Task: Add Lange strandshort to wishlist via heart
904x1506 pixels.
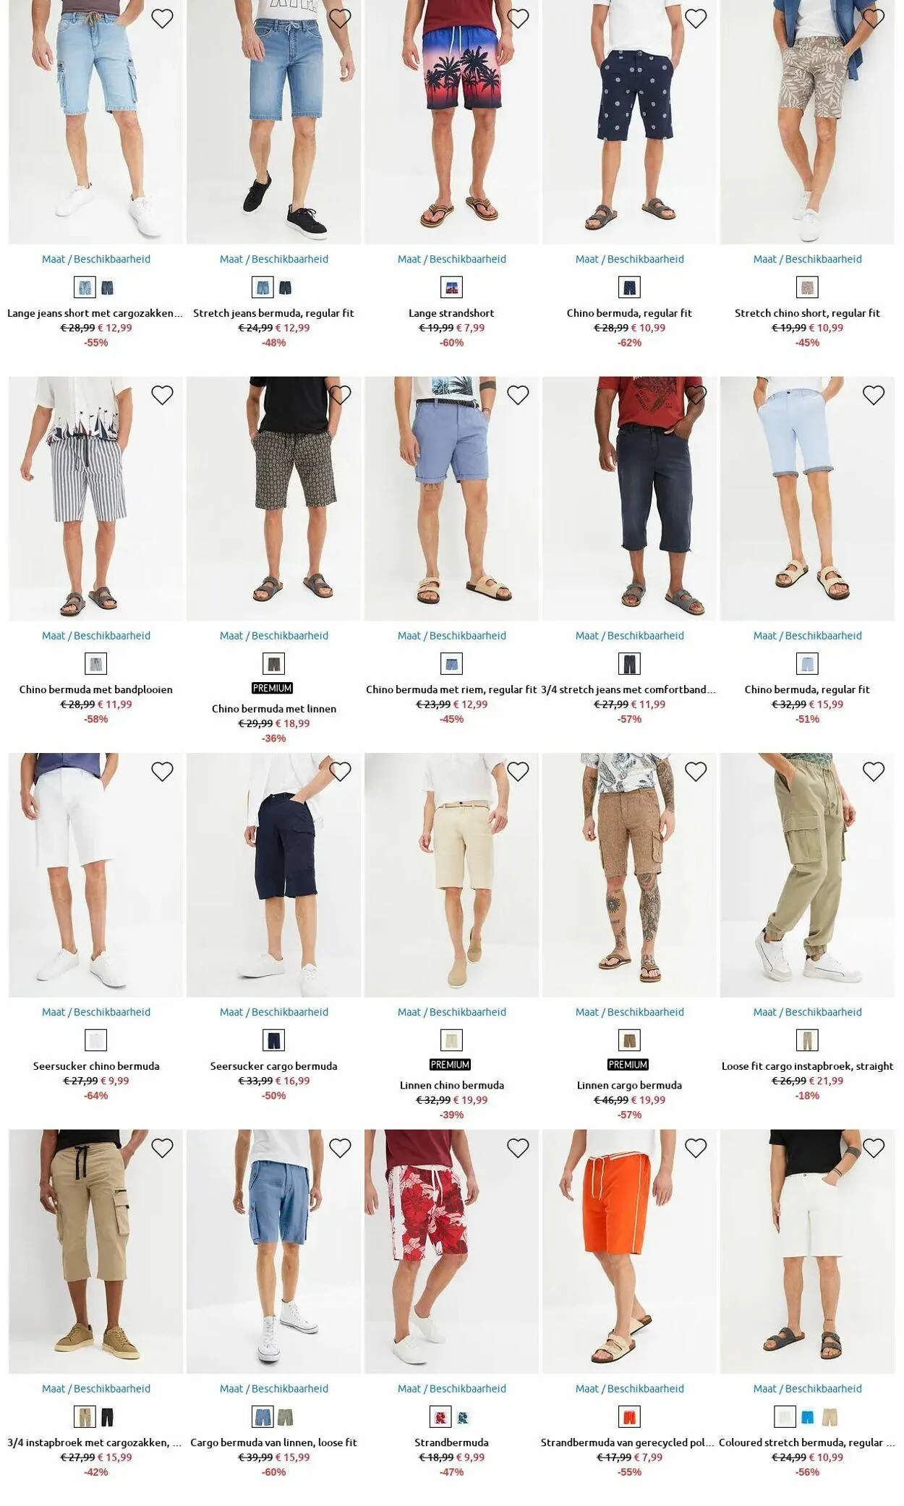Action: tap(518, 18)
